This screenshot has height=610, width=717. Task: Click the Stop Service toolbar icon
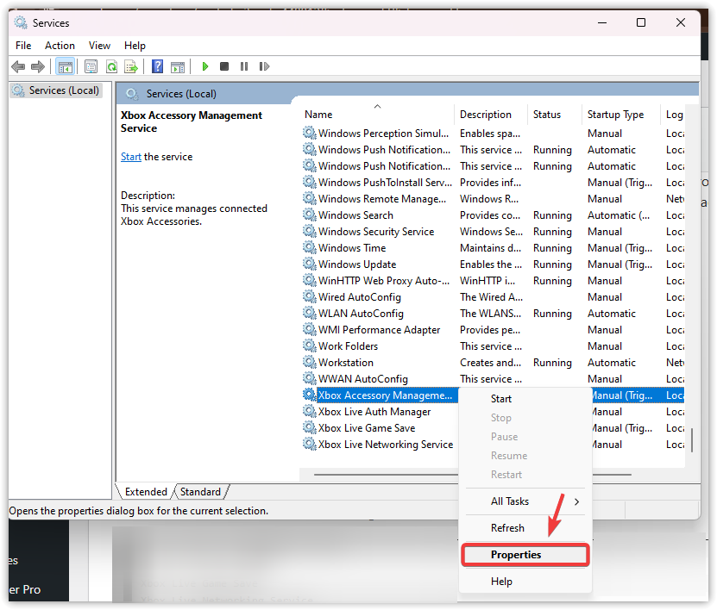(224, 66)
